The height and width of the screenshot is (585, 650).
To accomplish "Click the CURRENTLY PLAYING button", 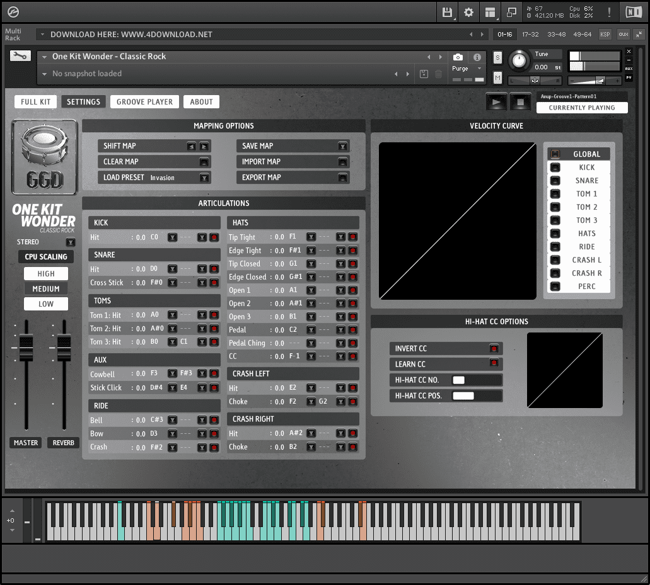I will point(582,108).
